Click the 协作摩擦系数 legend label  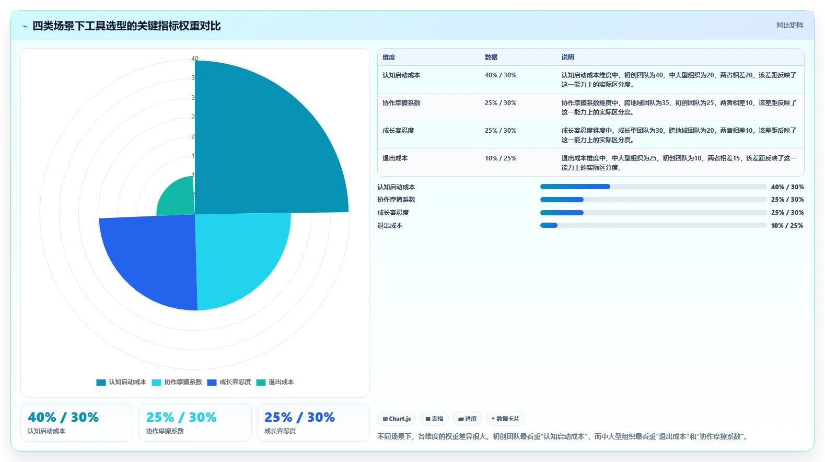point(183,382)
